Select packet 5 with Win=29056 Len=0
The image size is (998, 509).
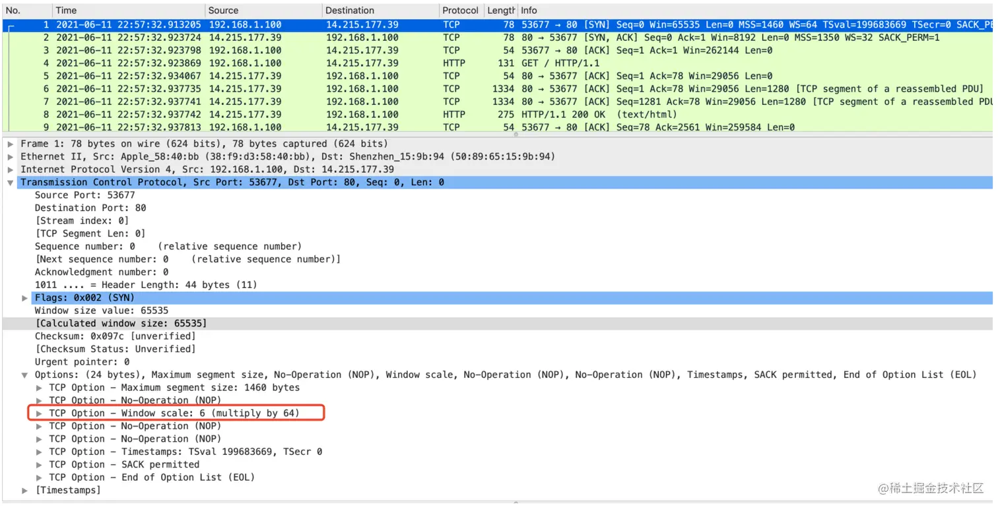pyautogui.click(x=498, y=76)
